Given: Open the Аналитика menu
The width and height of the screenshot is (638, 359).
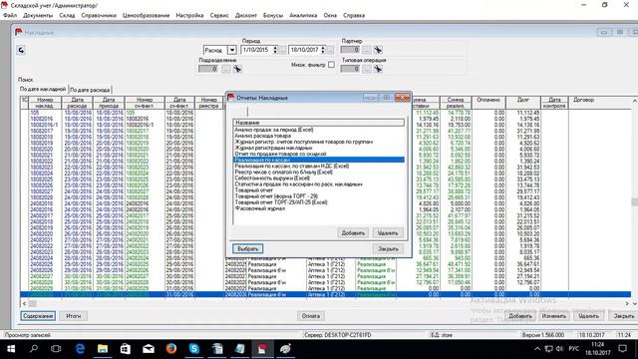Looking at the screenshot, I should coord(303,15).
